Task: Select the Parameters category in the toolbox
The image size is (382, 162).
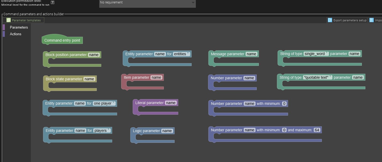Action: (19, 27)
